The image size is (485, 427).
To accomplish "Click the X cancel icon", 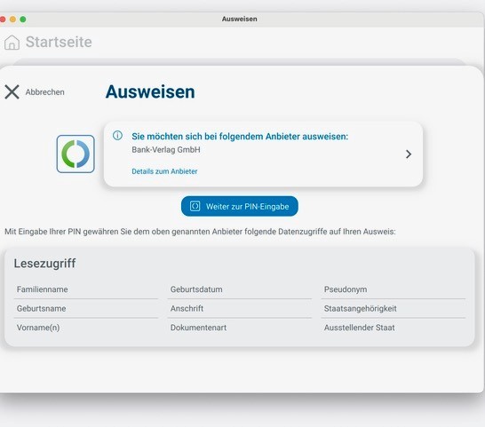I will pyautogui.click(x=12, y=92).
